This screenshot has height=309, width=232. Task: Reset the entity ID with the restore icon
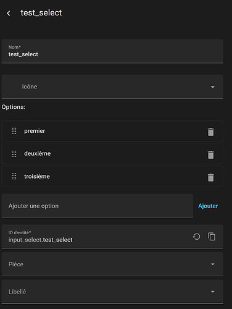pos(196,237)
